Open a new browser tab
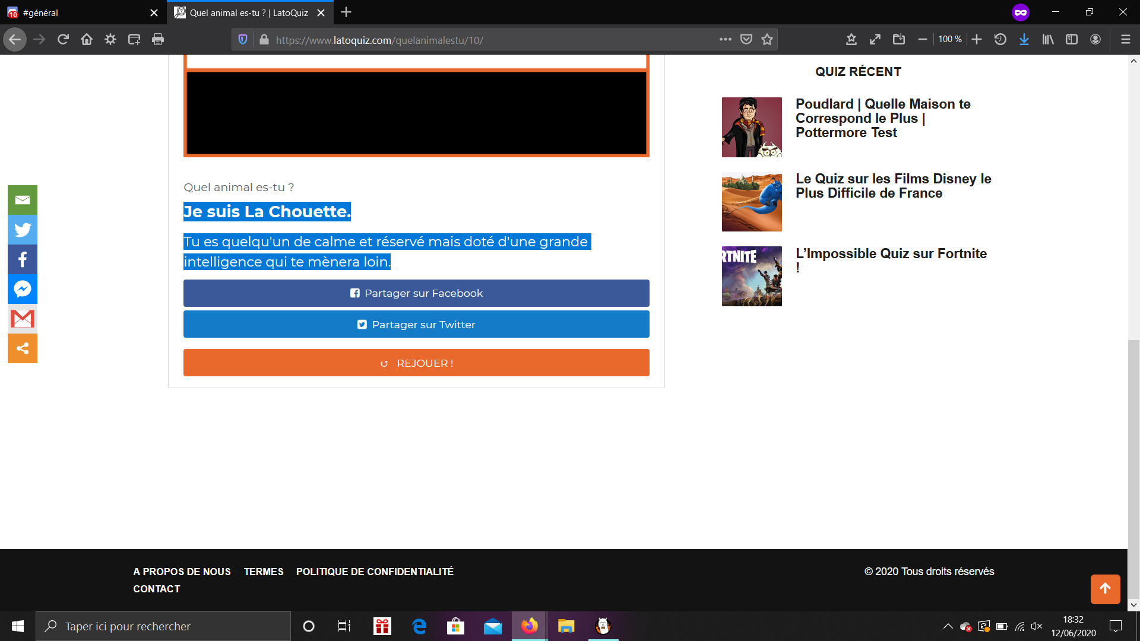The image size is (1140, 641). point(346,12)
